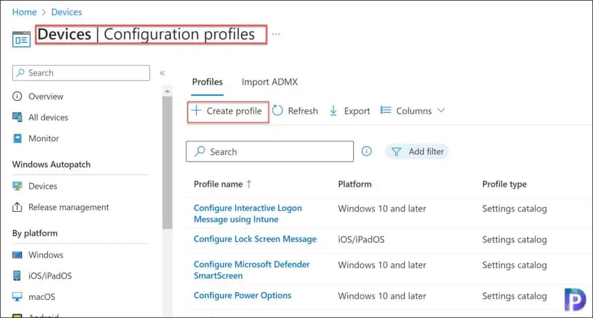Open Configure Interactive Logon Message using Intune profile

tap(248, 214)
